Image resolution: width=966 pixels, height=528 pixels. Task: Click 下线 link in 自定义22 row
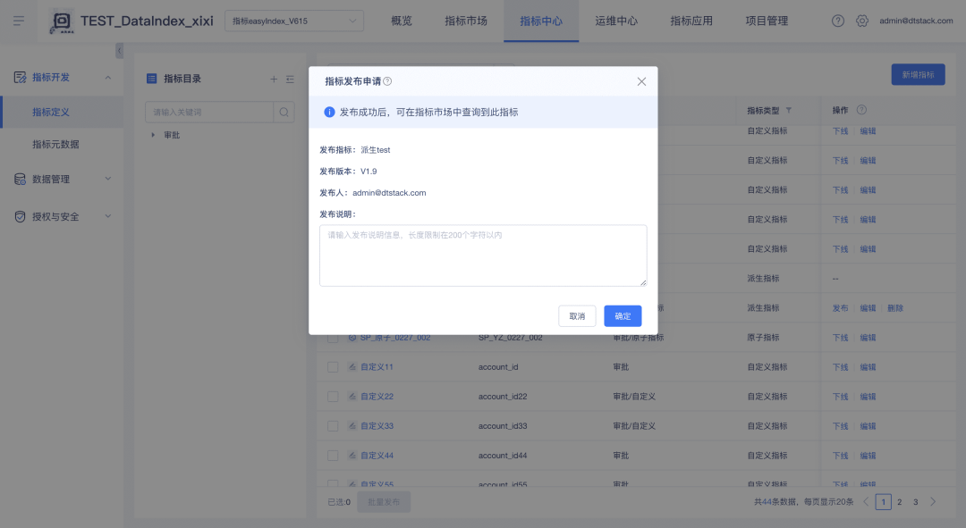840,397
